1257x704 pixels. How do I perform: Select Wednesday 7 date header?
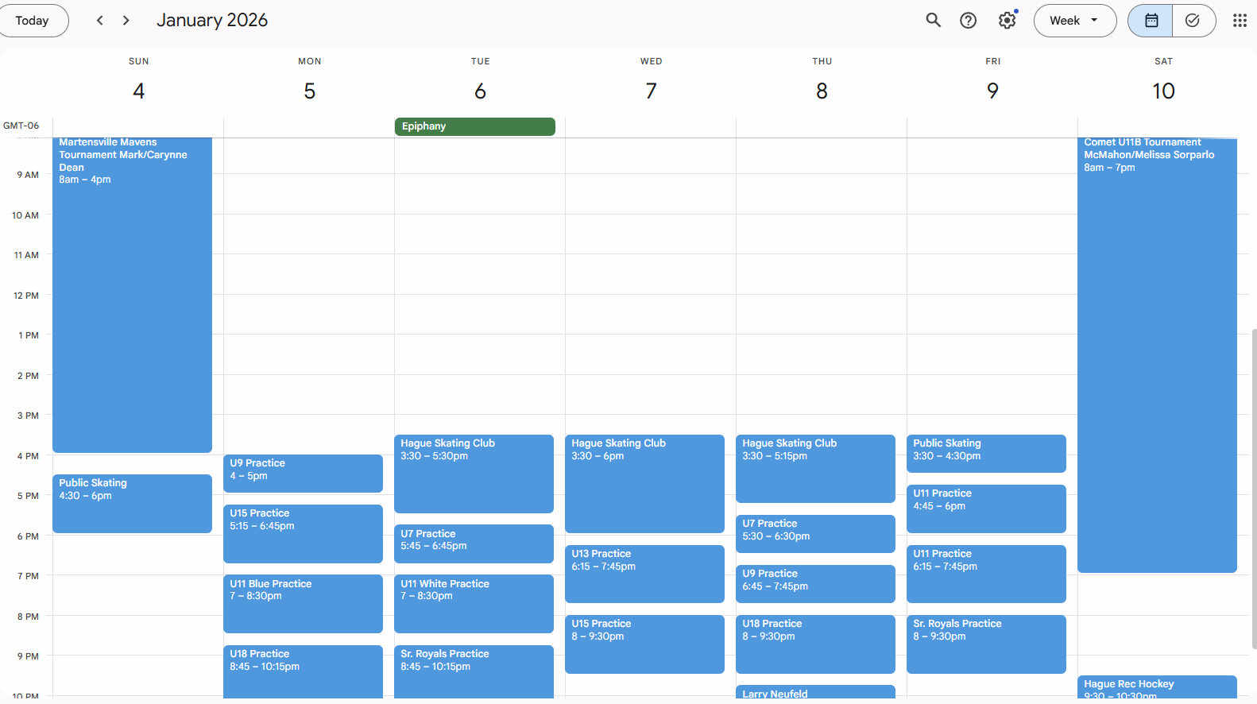point(651,91)
